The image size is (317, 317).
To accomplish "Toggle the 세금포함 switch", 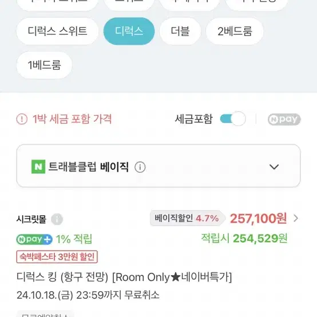I will click(x=233, y=118).
